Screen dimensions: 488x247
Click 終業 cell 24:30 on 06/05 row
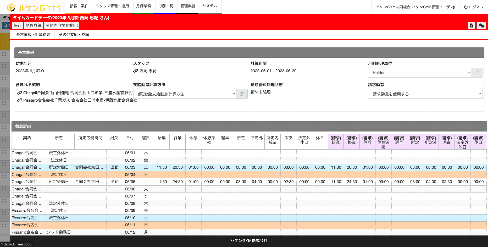178,182
